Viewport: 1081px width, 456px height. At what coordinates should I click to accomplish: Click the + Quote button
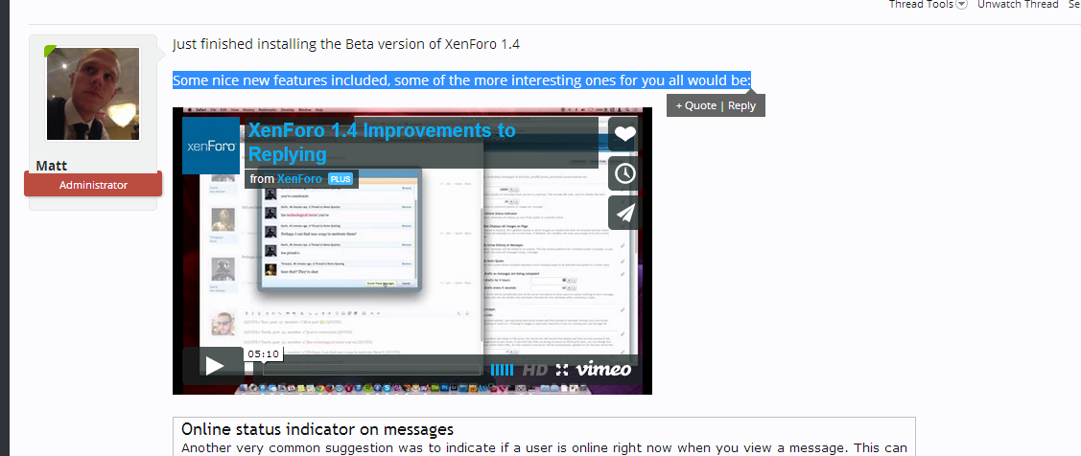click(x=695, y=105)
